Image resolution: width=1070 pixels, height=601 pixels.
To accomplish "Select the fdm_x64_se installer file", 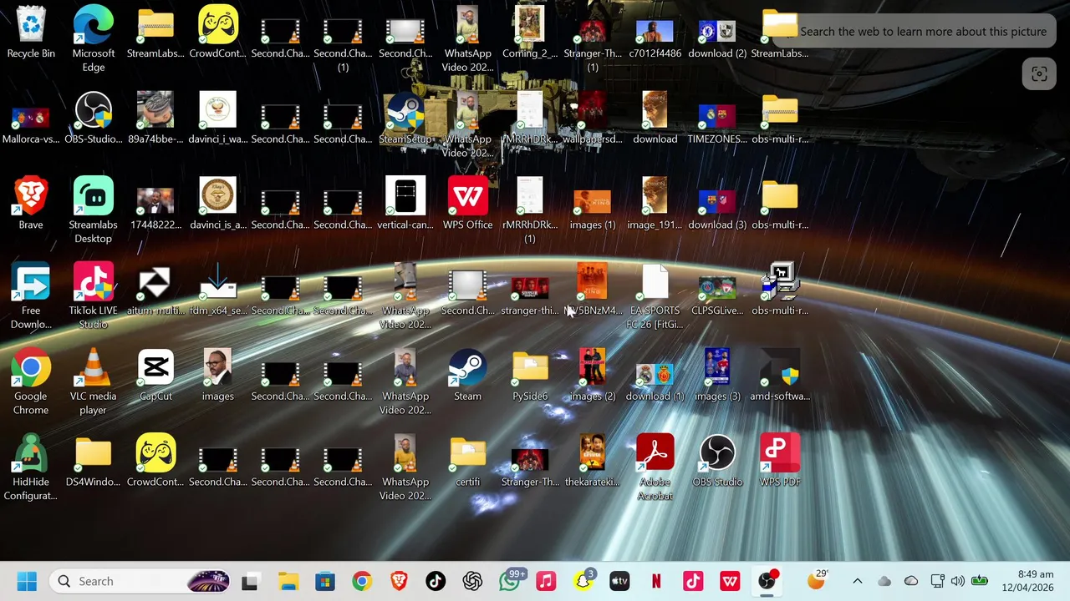I will (x=217, y=290).
